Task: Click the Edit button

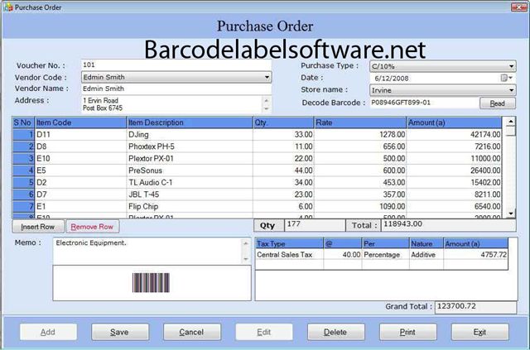Action: (x=264, y=332)
